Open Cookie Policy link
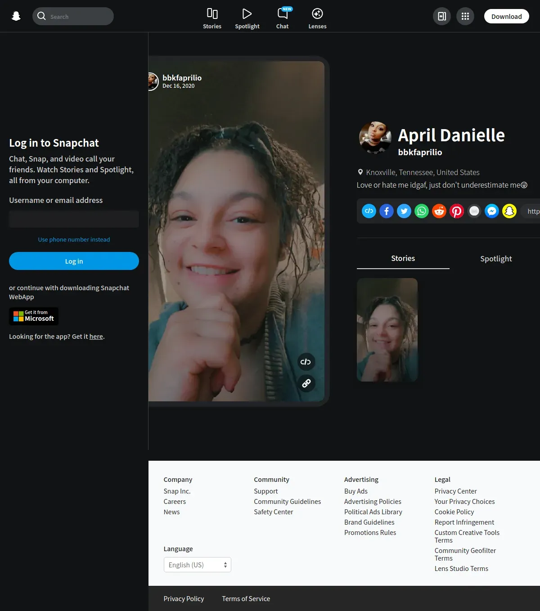Image resolution: width=540 pixels, height=611 pixels. (x=454, y=512)
